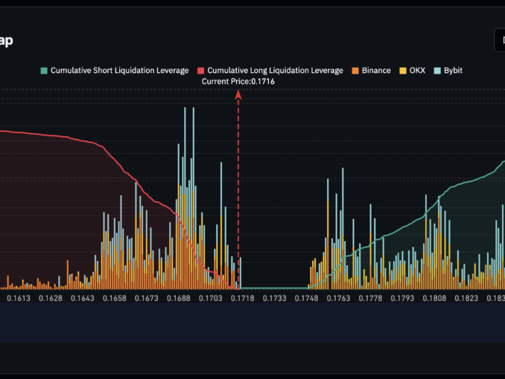Click the 0.1643 x-axis price label
Viewport: 505px width, 379px height.
tap(83, 299)
